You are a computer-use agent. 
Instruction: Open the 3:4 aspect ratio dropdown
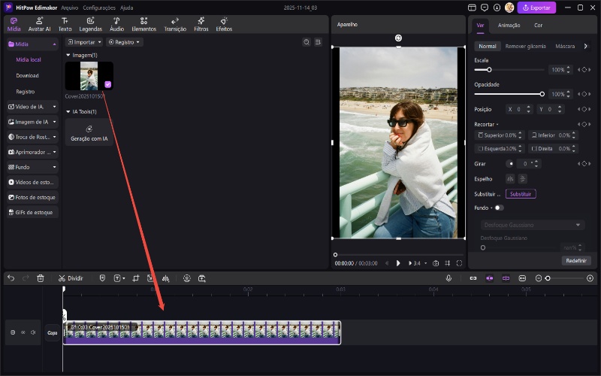click(418, 263)
